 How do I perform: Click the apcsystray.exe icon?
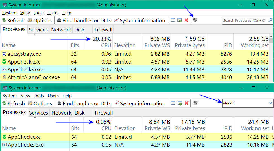click(4, 54)
